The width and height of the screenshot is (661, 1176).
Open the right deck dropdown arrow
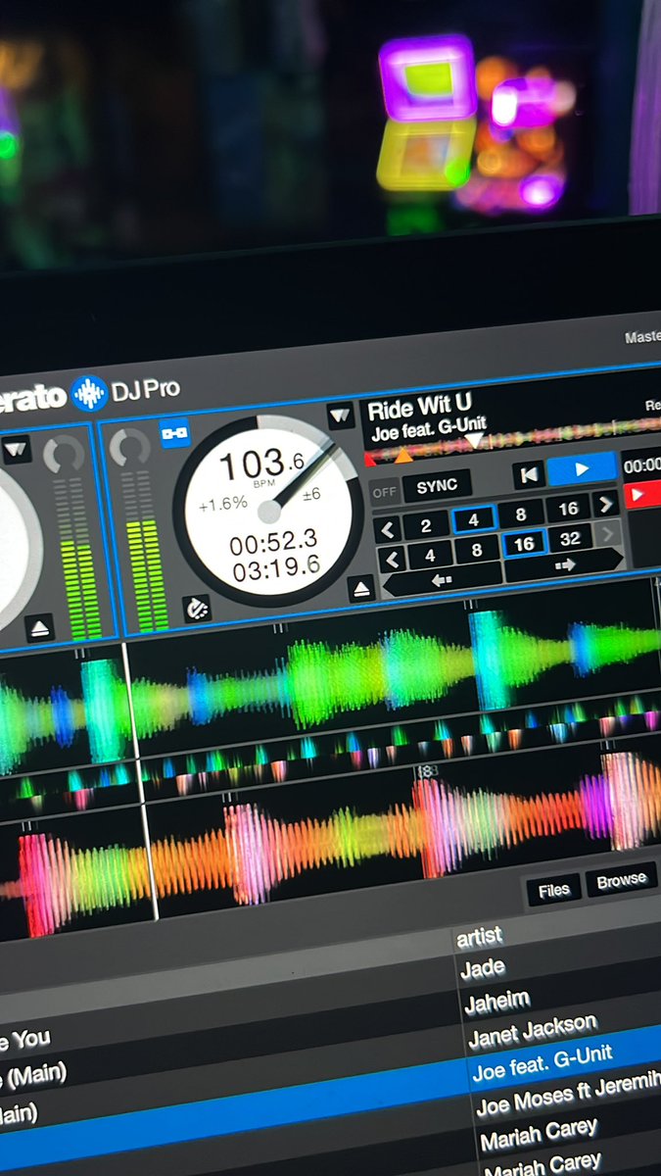point(340,416)
